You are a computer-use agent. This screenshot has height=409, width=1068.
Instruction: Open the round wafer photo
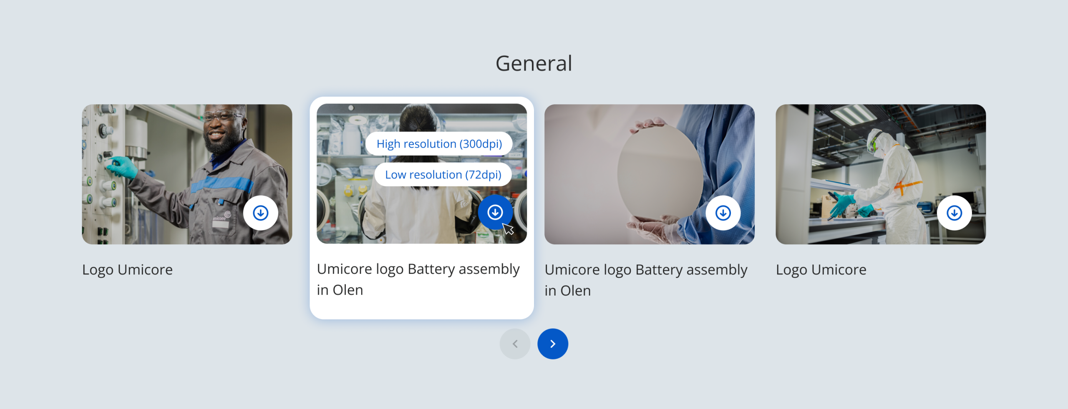(x=650, y=174)
